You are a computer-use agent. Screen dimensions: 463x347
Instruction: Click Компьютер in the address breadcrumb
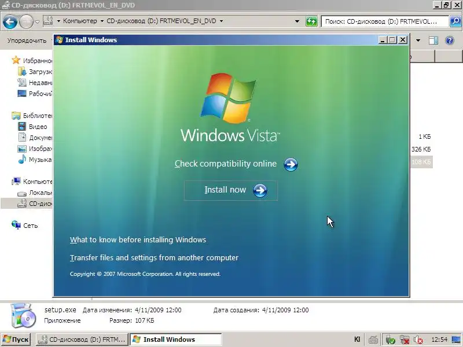pyautogui.click(x=80, y=21)
